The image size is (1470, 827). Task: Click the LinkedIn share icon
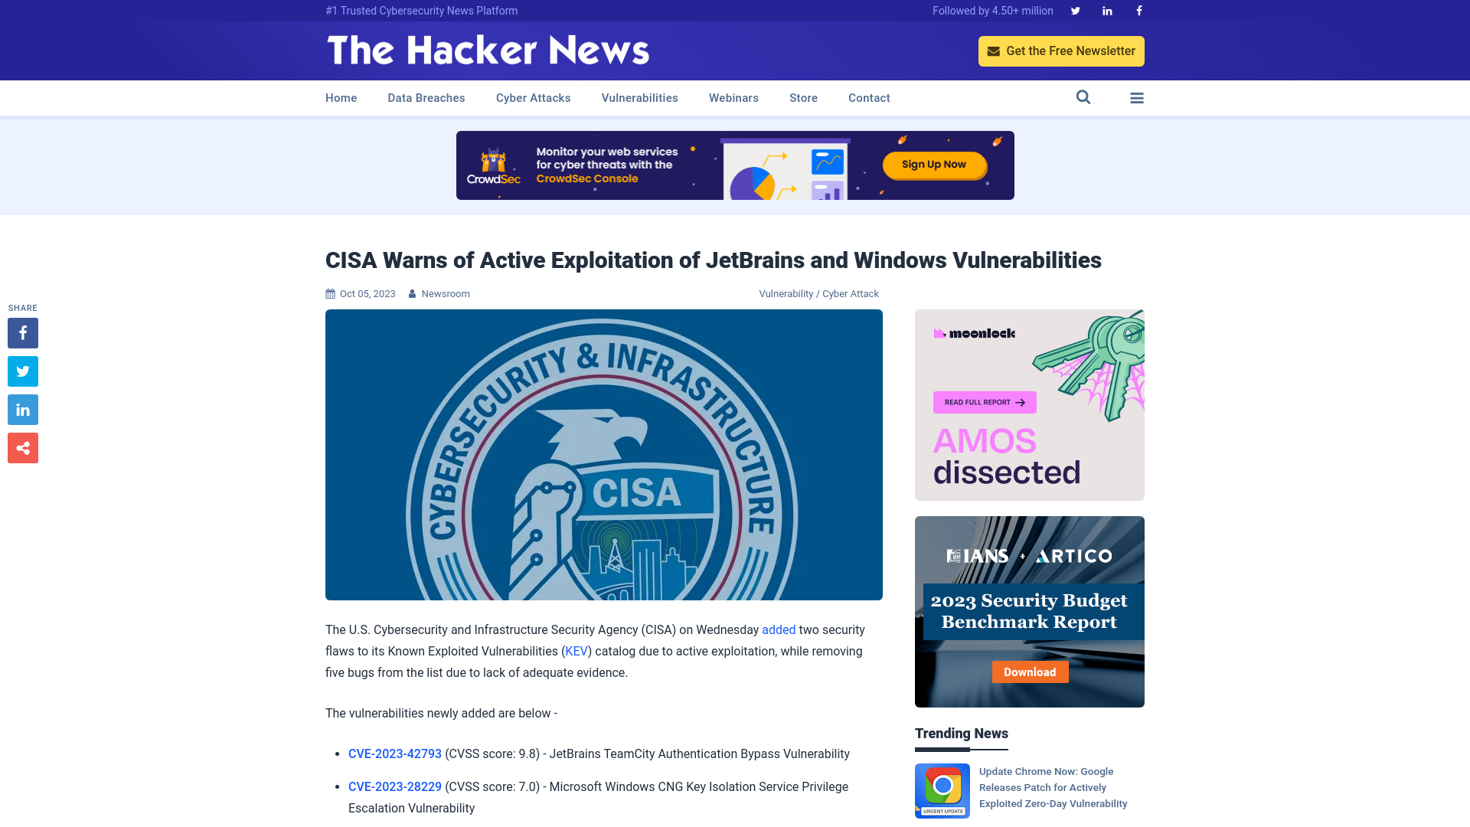click(22, 410)
